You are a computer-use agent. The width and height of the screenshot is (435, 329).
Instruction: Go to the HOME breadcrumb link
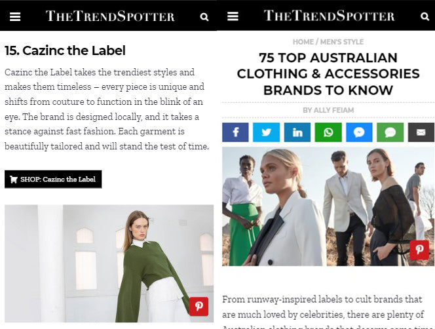pos(303,42)
